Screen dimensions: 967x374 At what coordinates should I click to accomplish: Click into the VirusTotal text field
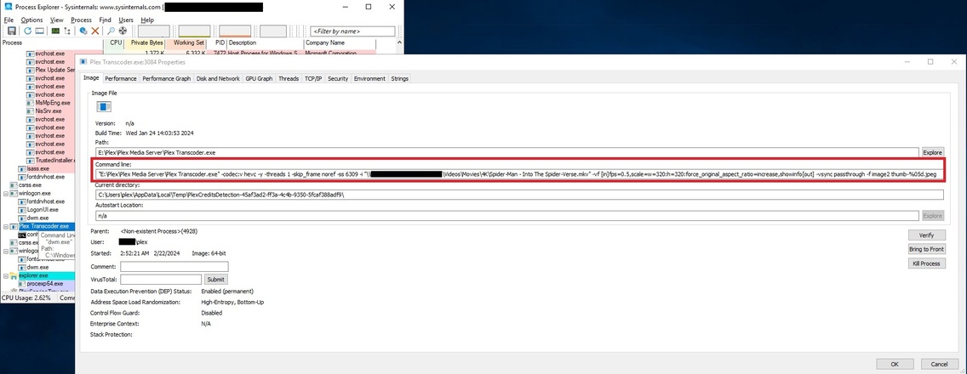click(x=161, y=279)
